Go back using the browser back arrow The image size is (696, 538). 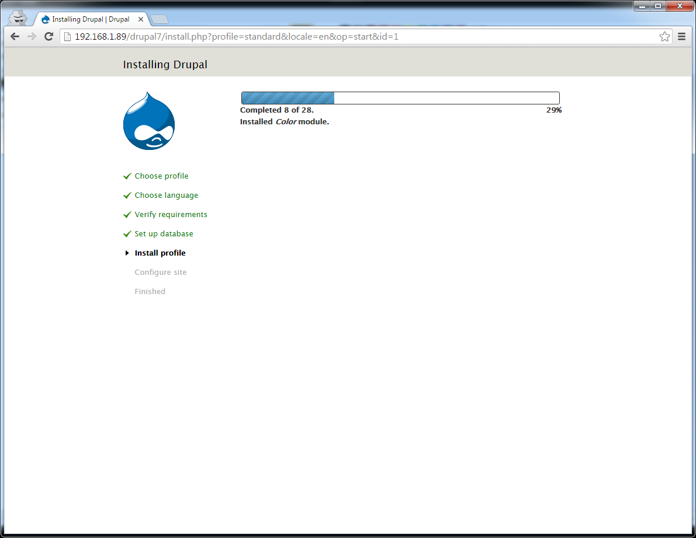[x=15, y=37]
